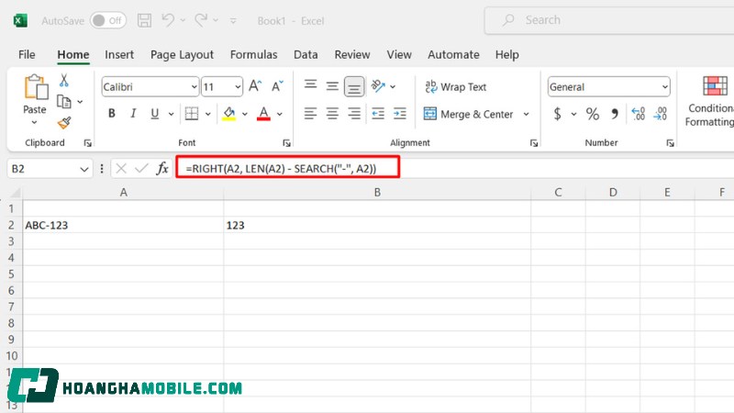Switch to the View tab
The height and width of the screenshot is (413, 734).
point(399,55)
